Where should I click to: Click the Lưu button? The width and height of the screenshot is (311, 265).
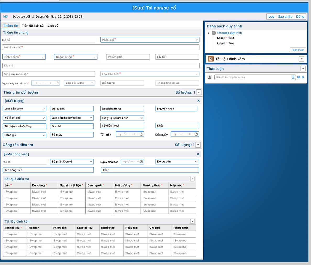pyautogui.click(x=271, y=16)
